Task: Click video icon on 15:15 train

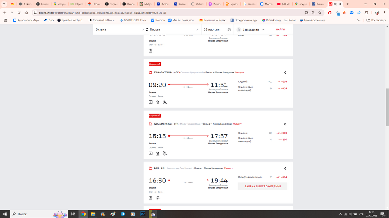Action: (151, 154)
